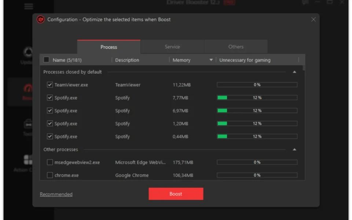Screen dimensions: 352x220
Task: Click the 6,97MB memory value
Action: (180, 111)
